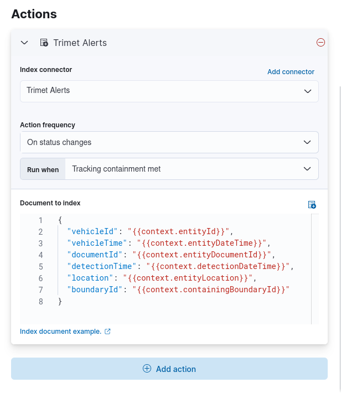
Task: Click the vehicleId line in the editor
Action: point(149,231)
